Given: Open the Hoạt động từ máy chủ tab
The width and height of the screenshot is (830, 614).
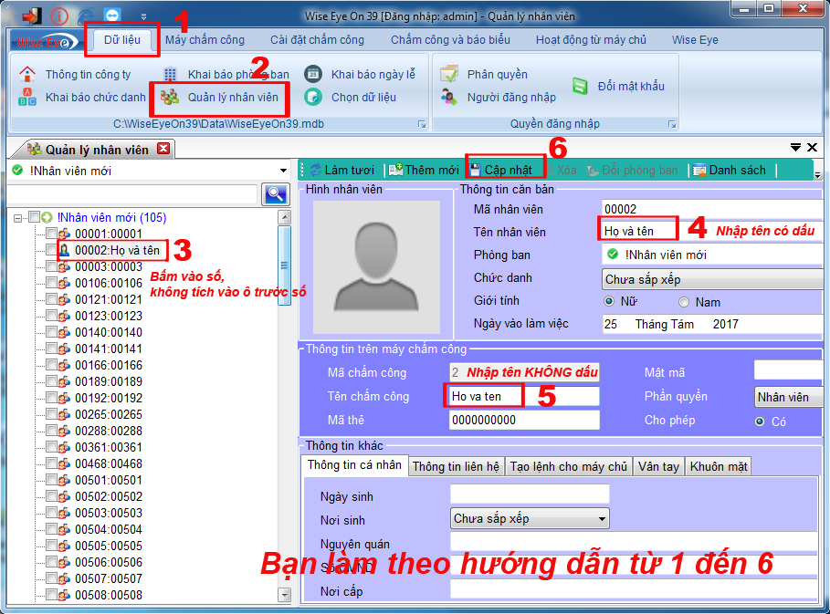Looking at the screenshot, I should (x=591, y=39).
